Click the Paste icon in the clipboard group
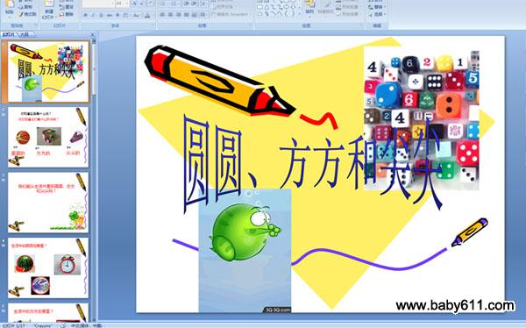Screen dimensions: 526x328 (x=10, y=6)
